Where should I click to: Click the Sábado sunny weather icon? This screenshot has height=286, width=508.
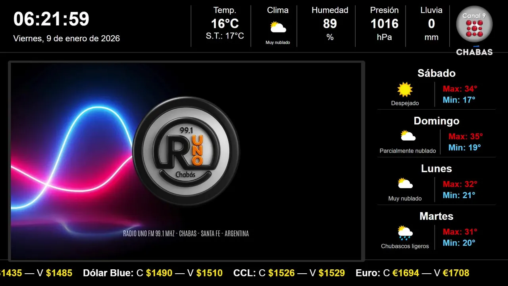coord(405,89)
